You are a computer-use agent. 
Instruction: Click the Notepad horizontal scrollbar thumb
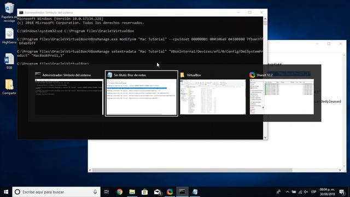coord(192,170)
